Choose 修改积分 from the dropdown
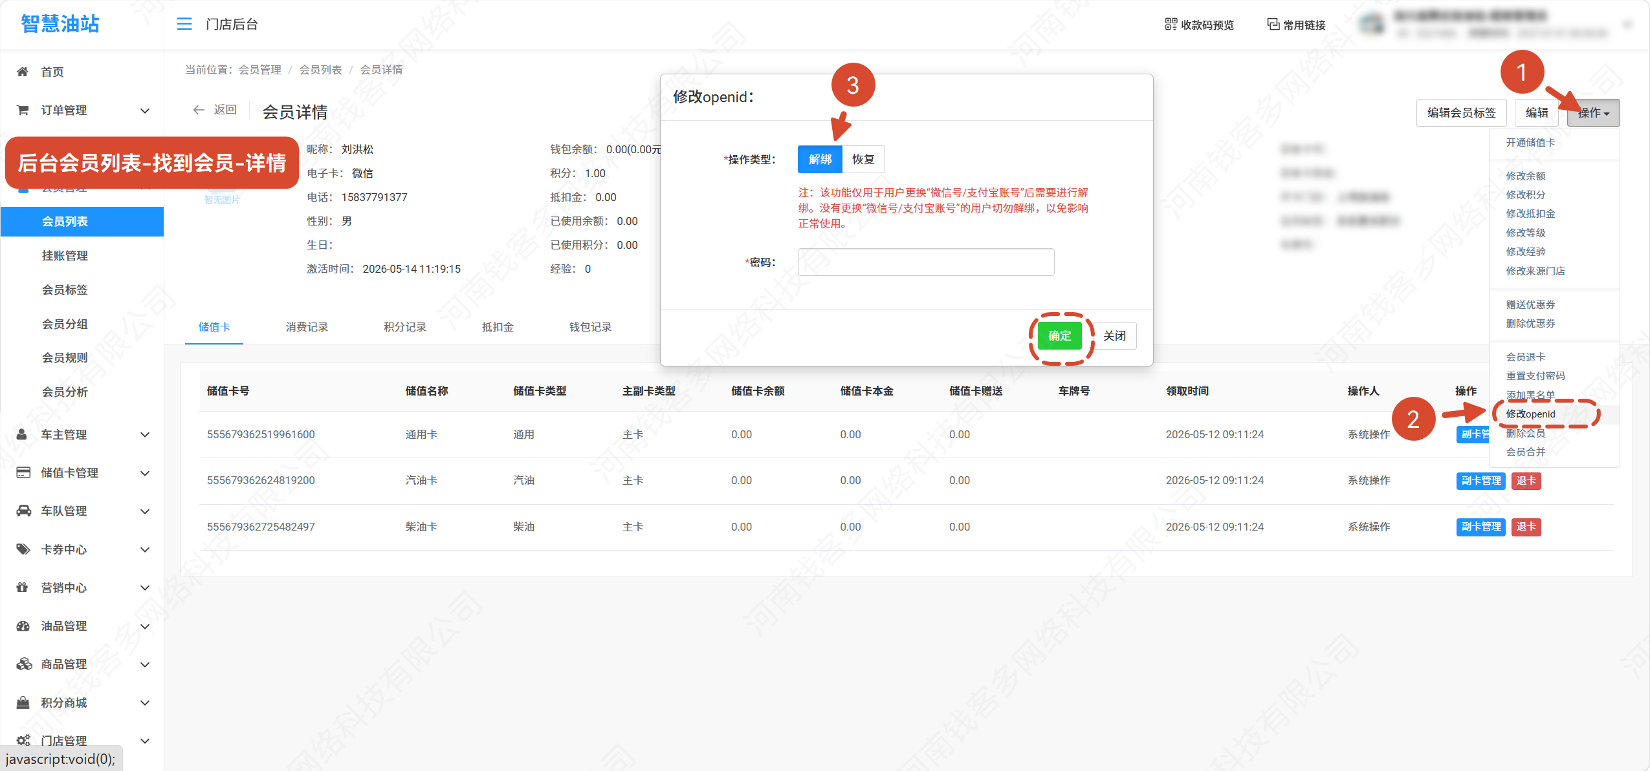Screen dimensions: 1650x771 tap(1526, 195)
